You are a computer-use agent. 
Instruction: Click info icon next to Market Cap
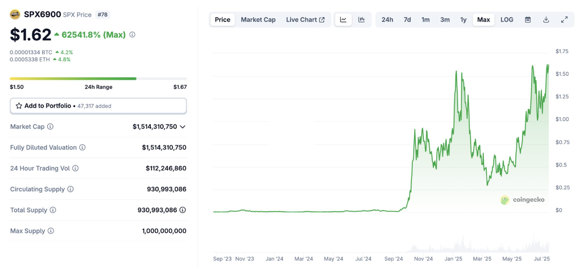50,127
